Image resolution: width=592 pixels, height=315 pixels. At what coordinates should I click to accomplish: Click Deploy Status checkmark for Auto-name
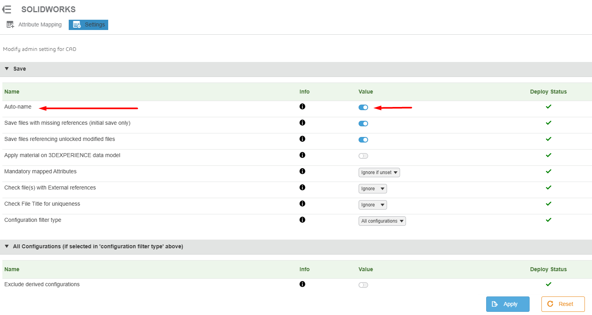tap(548, 107)
